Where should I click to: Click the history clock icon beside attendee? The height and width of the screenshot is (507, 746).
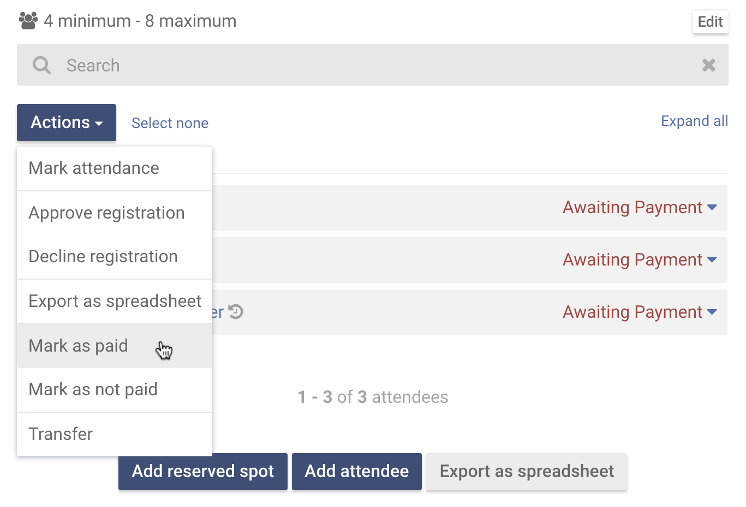(x=236, y=312)
